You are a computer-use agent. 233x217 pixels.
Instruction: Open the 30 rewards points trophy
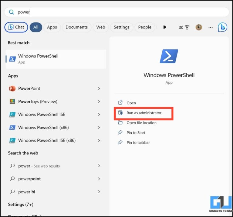coord(184,27)
